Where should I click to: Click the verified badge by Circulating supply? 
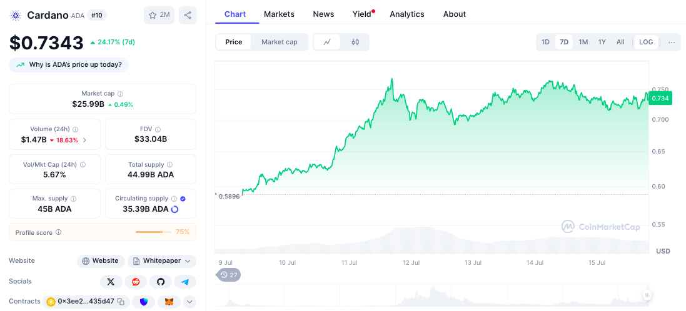[x=183, y=199]
